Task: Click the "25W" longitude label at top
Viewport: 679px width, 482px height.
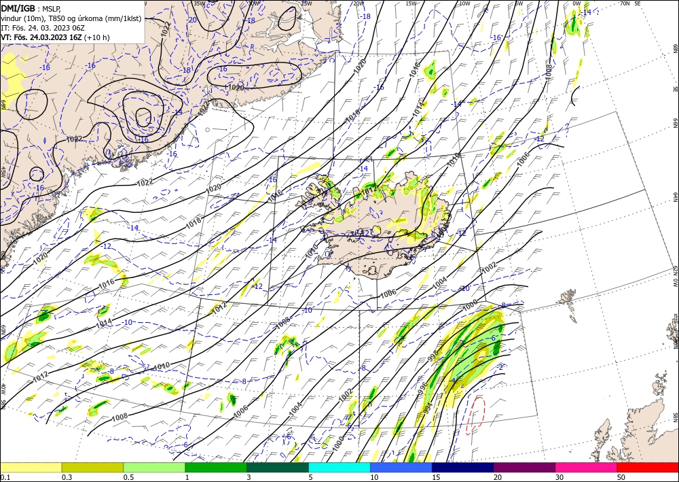Action: 306,3
